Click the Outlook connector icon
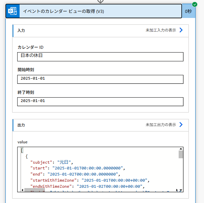This screenshot has width=204, height=203. pos(12,11)
